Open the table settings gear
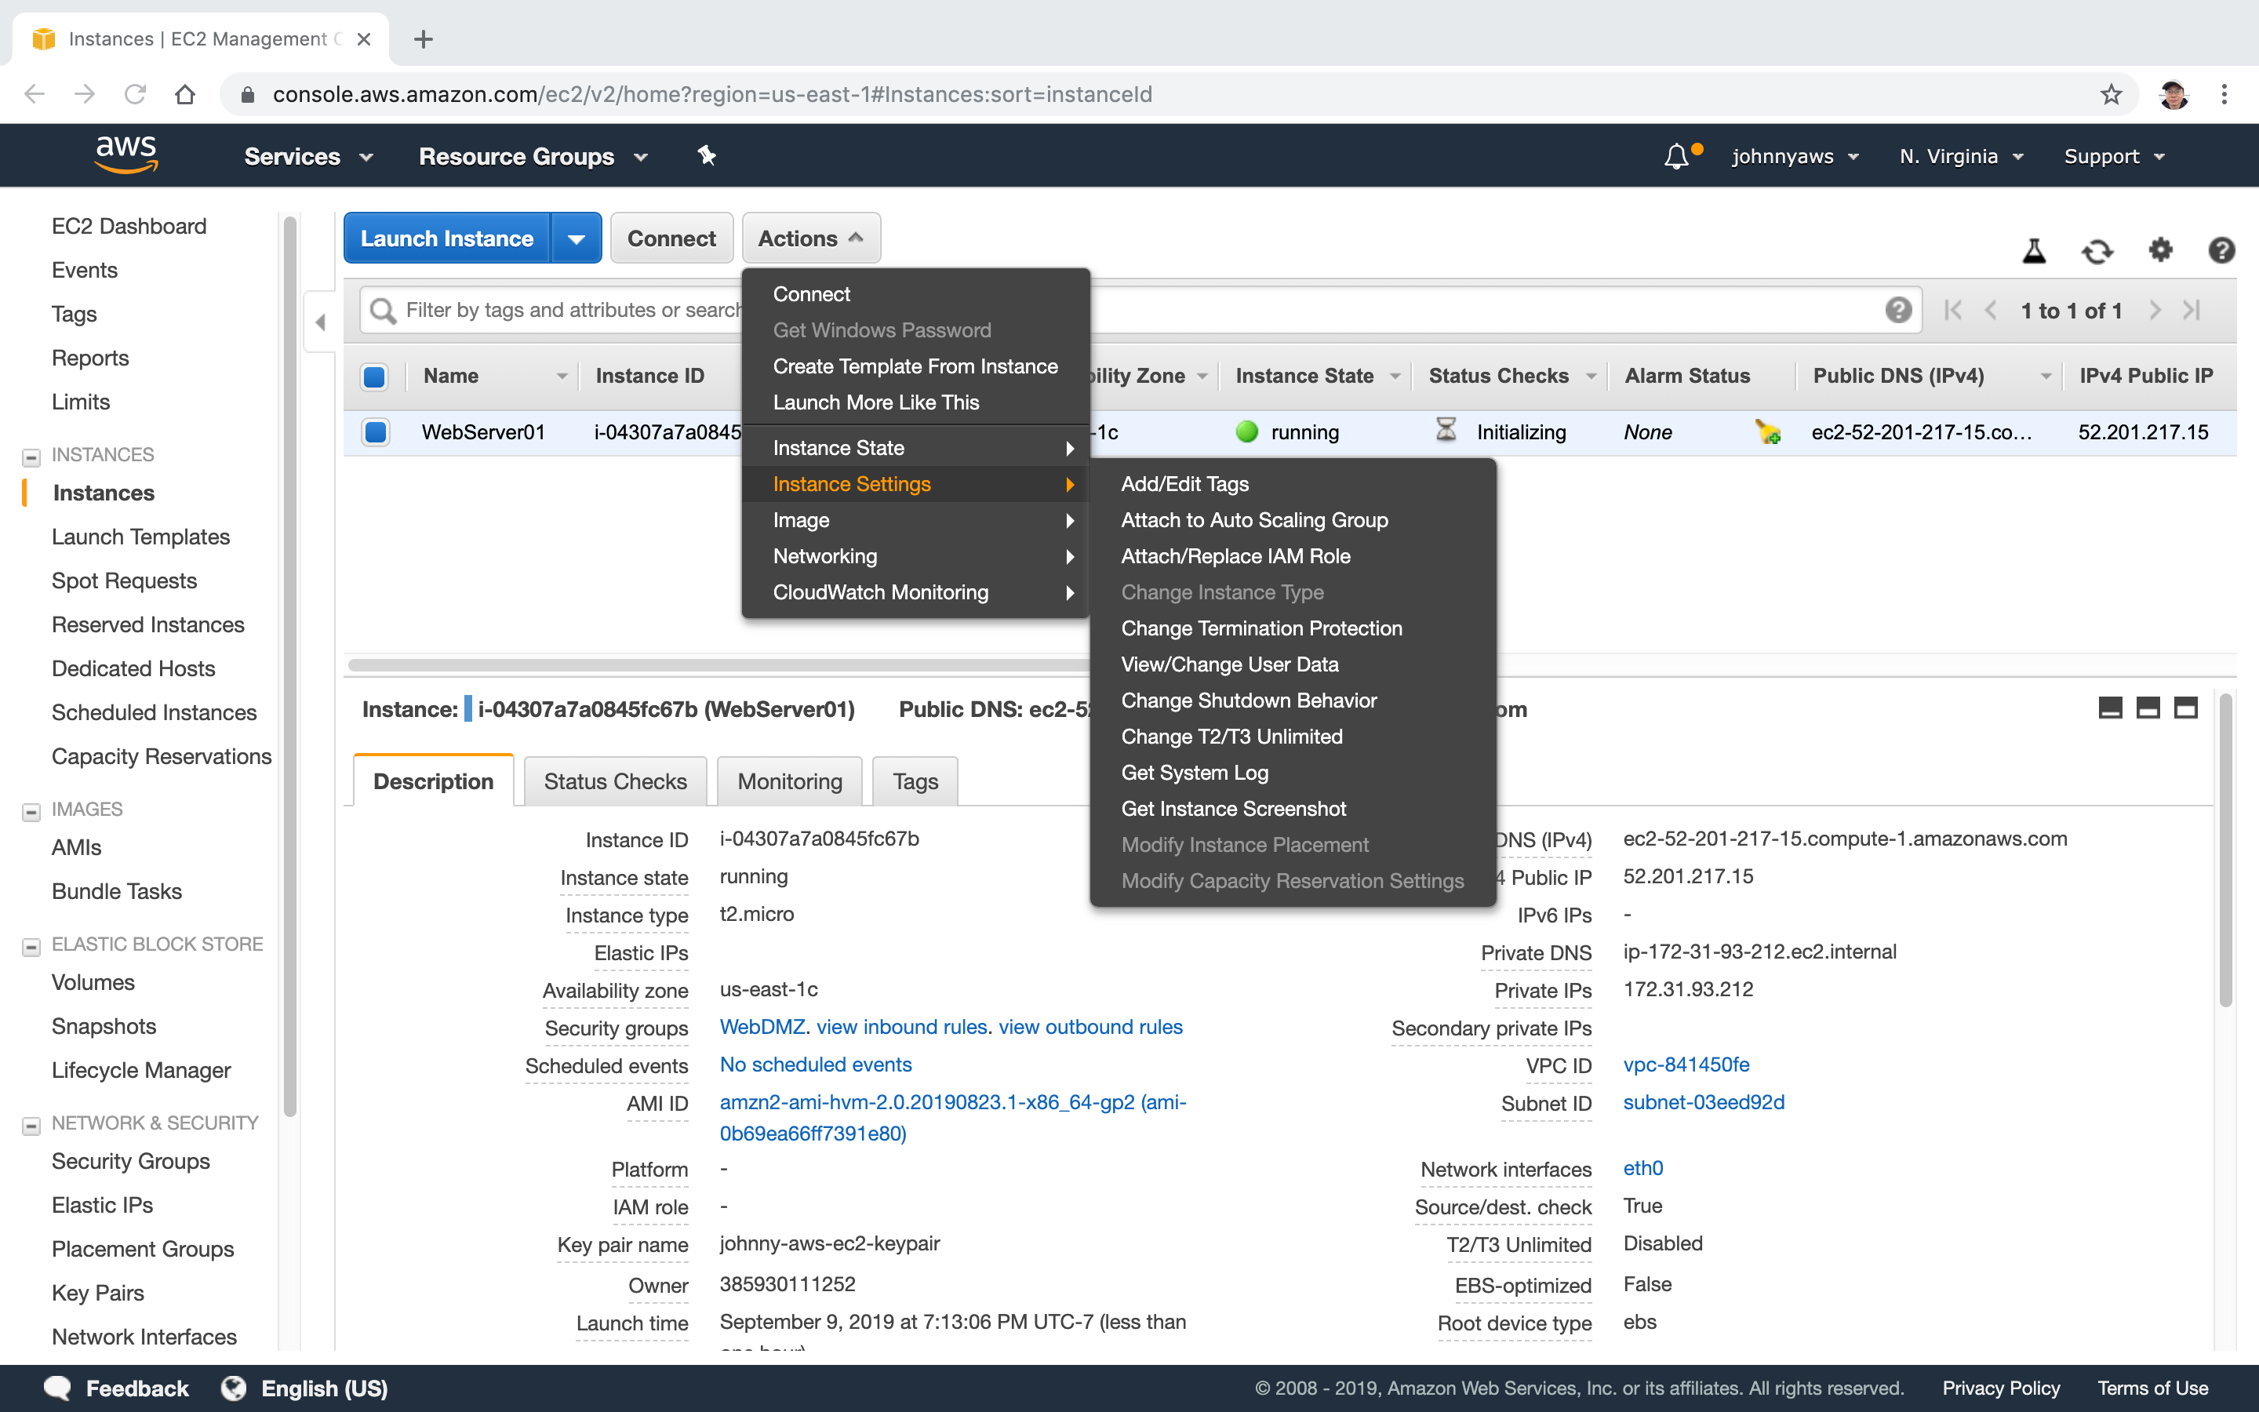The width and height of the screenshot is (2259, 1412). [2160, 249]
